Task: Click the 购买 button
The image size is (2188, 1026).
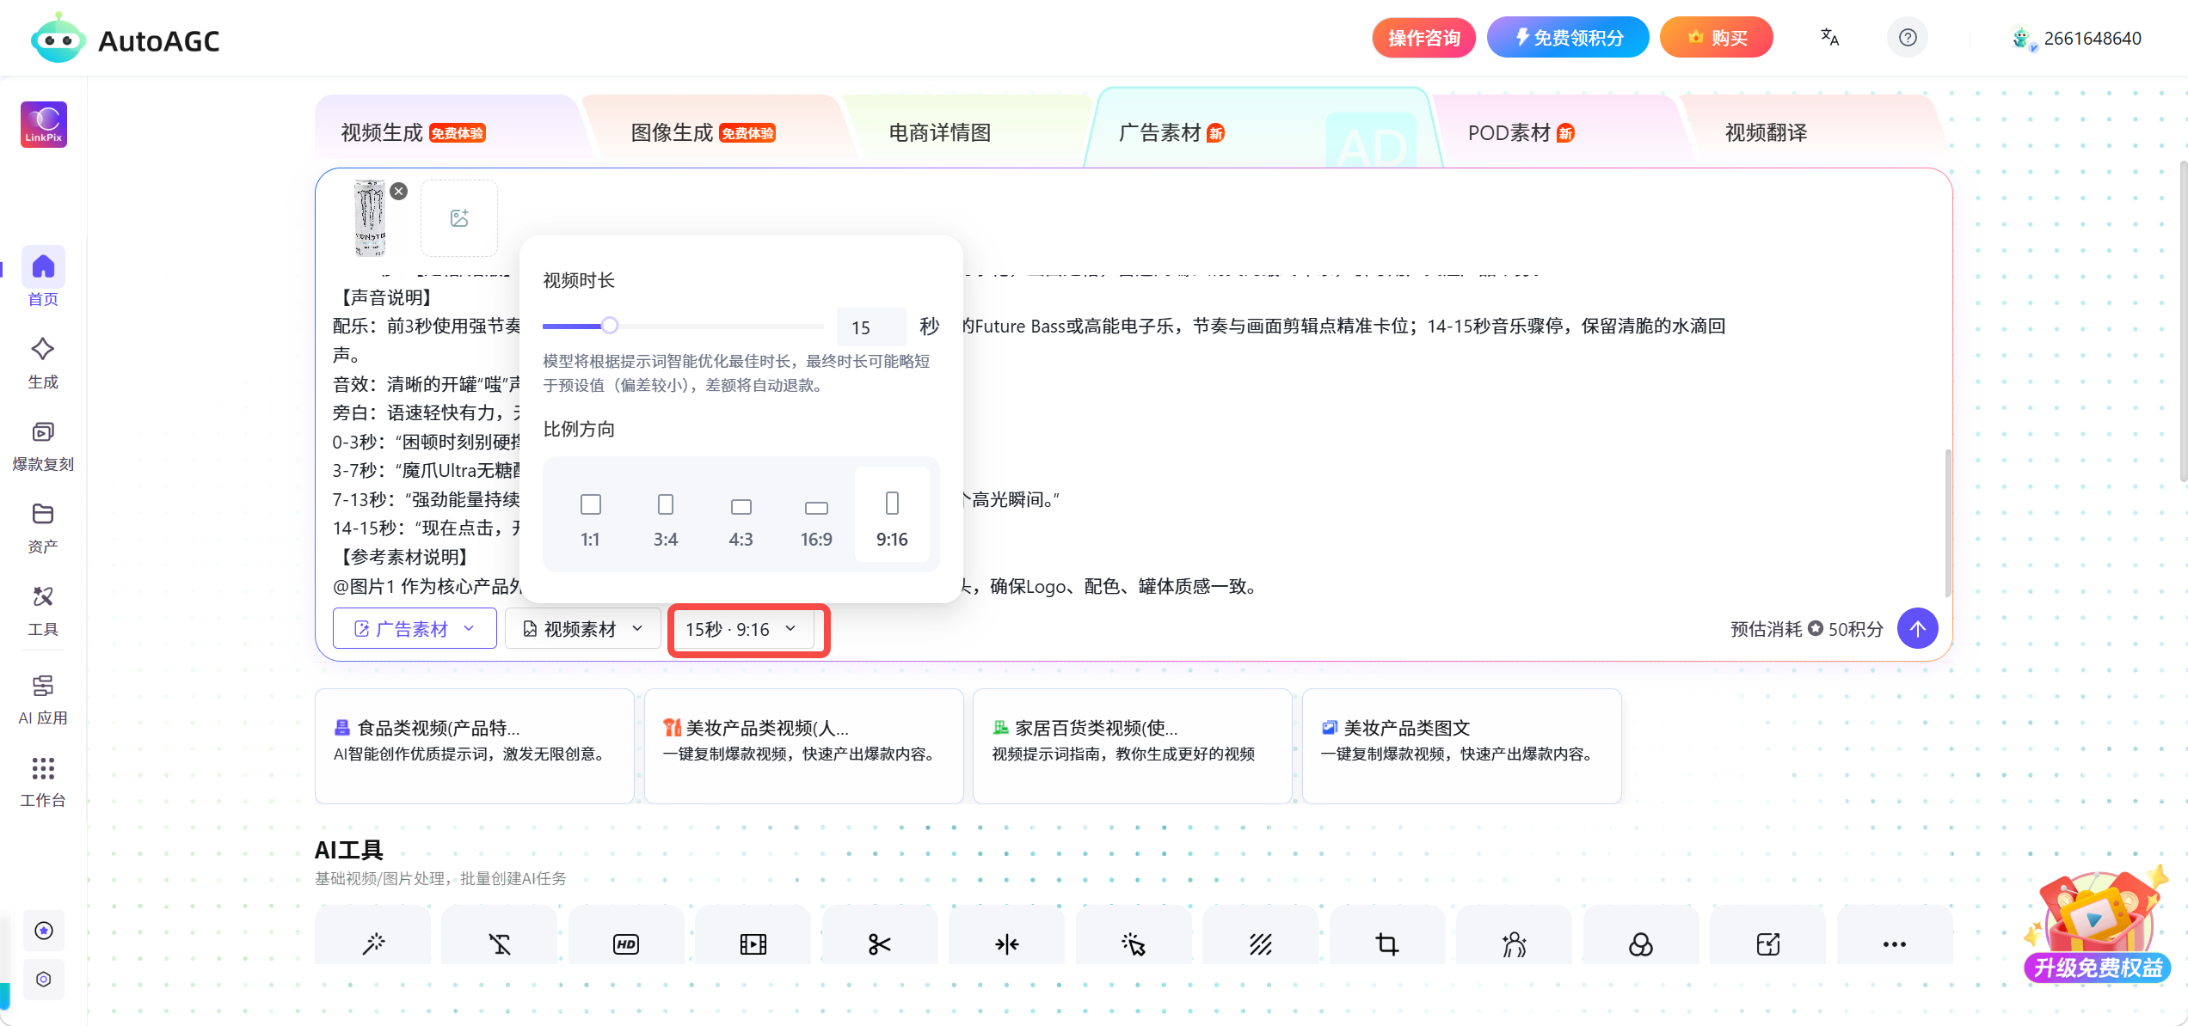Action: tap(1717, 38)
